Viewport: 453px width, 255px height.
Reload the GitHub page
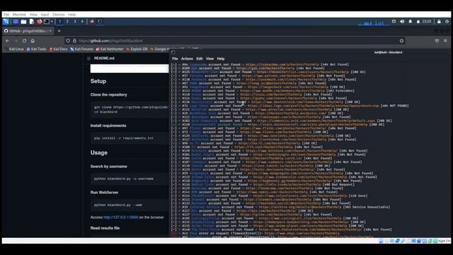[24, 41]
